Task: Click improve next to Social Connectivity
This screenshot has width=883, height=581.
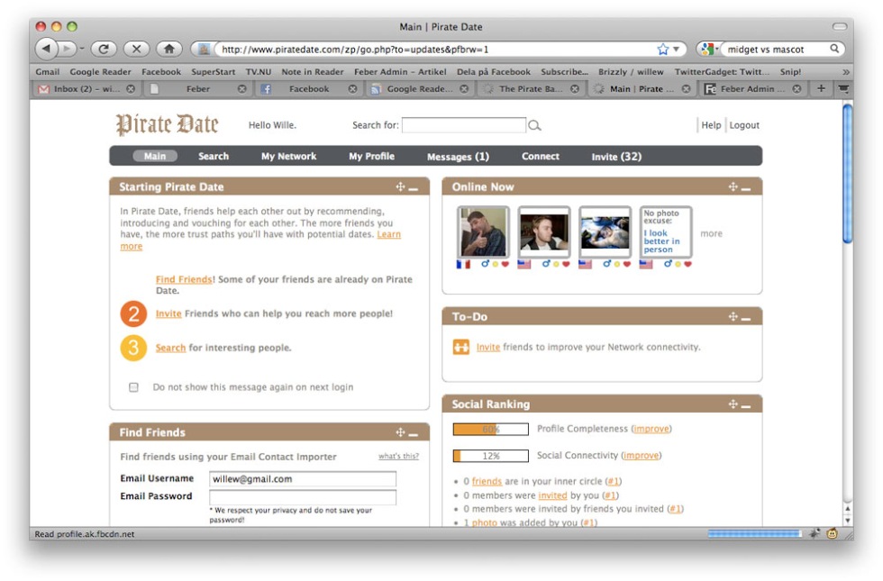Action: pos(642,456)
